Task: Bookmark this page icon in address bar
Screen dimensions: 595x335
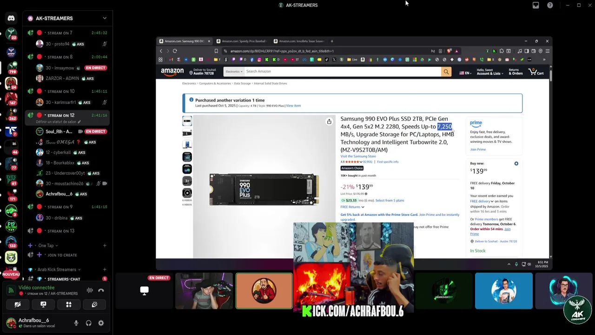Action: pos(216,51)
